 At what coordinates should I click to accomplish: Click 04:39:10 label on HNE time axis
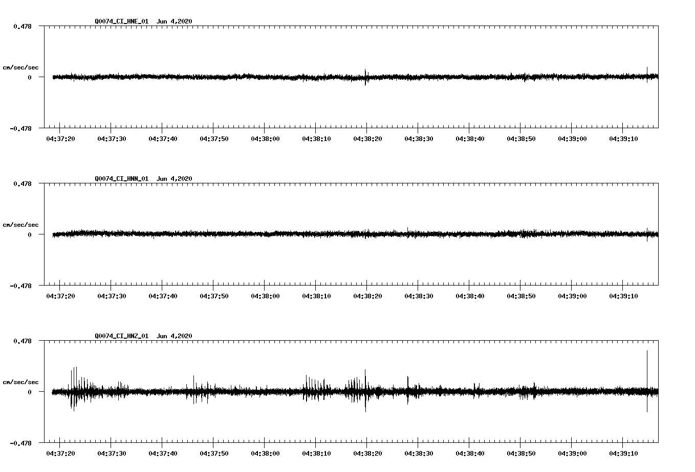click(623, 139)
